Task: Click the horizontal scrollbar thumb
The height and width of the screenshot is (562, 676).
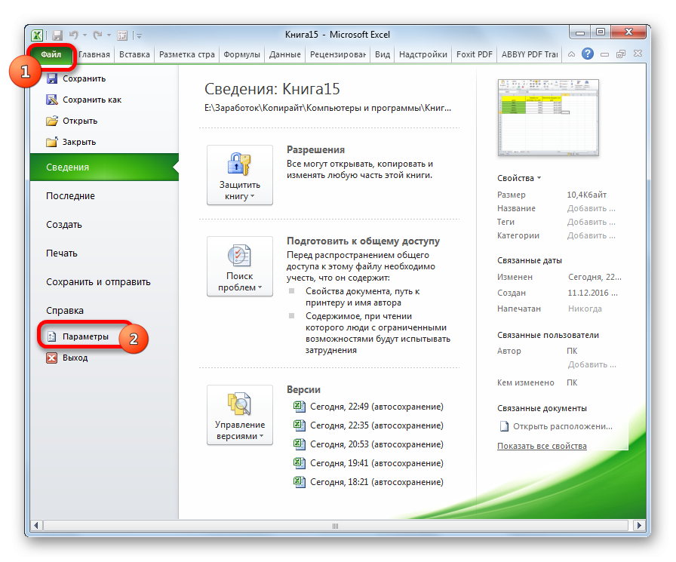Action: pyautogui.click(x=336, y=525)
